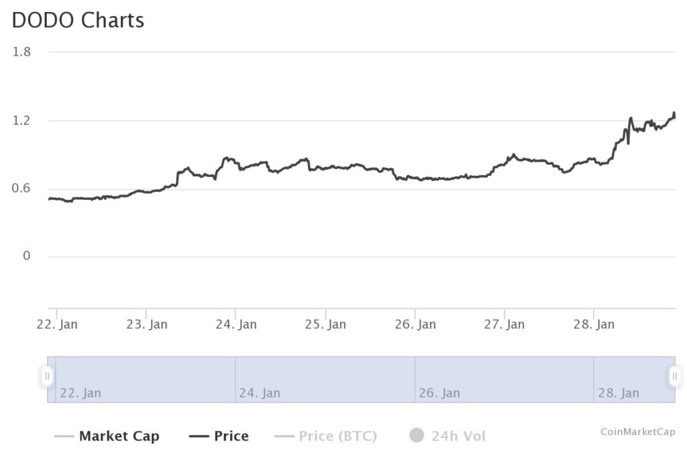
Task: Click the 25. Jan x-axis label
Action: point(325,325)
